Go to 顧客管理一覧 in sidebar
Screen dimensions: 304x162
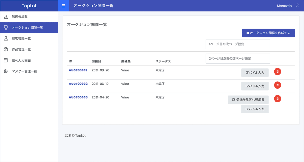(x=29, y=39)
